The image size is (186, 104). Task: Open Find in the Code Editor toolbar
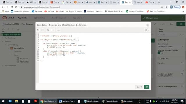coord(48,30)
